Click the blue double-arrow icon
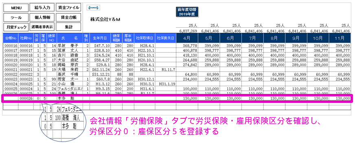The height and width of the screenshot is (148, 355). click(93, 7)
